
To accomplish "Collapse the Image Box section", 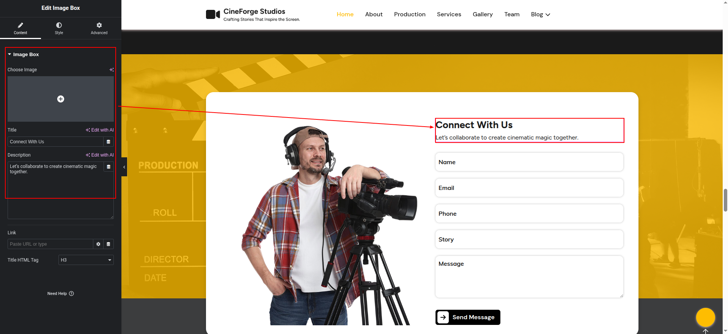I will click(9, 55).
